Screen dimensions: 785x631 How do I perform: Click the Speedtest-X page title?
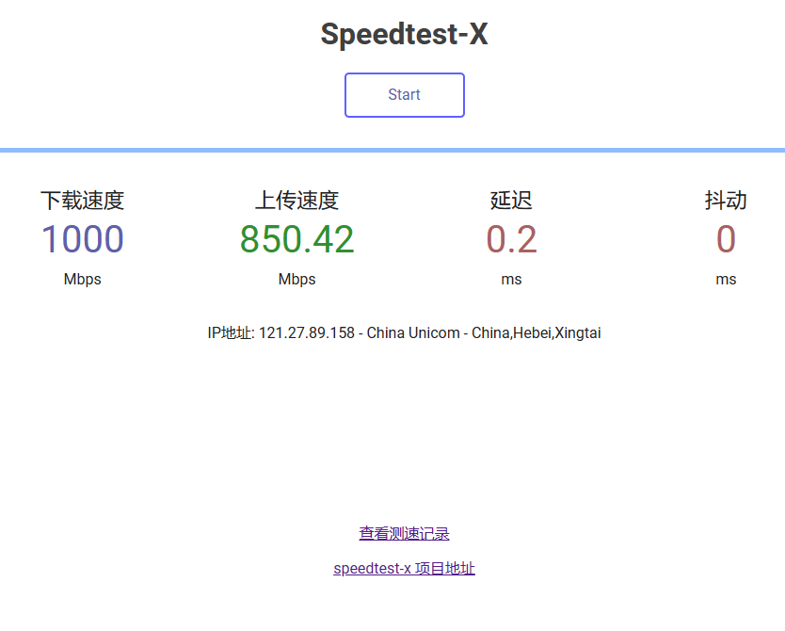pos(404,34)
